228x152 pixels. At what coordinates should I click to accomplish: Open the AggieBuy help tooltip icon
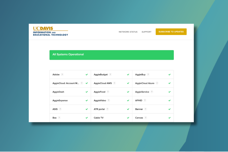(x=148, y=74)
